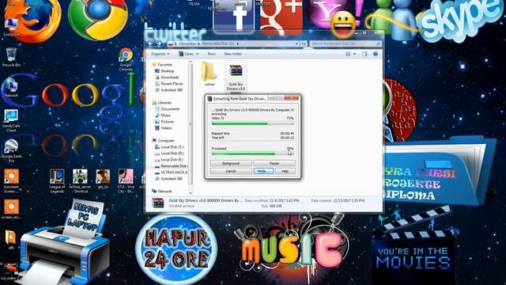Open the view options dropdown arrow

[x=355, y=54]
